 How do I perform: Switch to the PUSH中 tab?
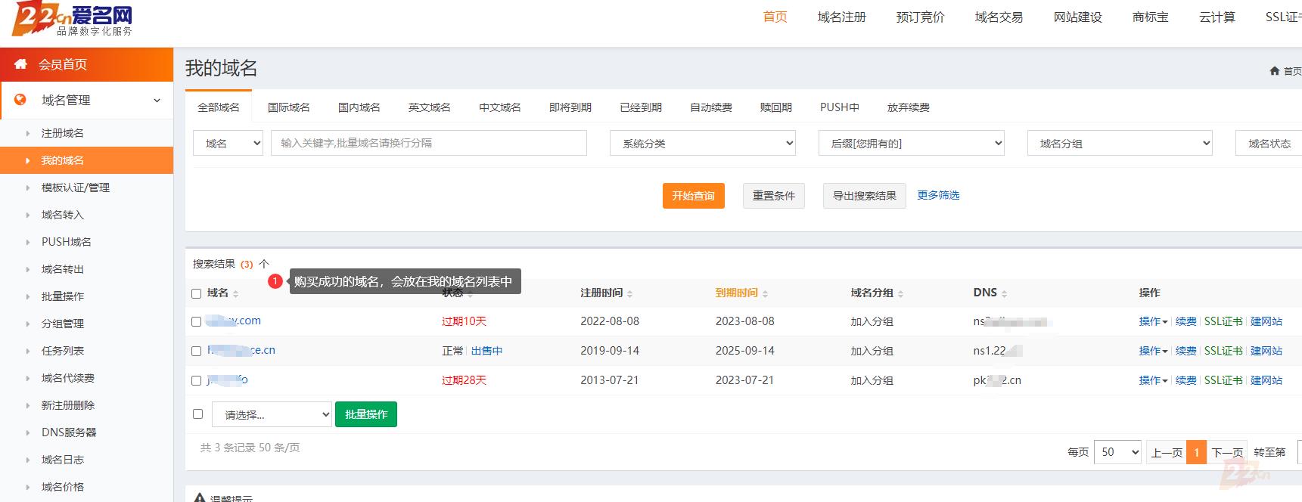tap(840, 107)
